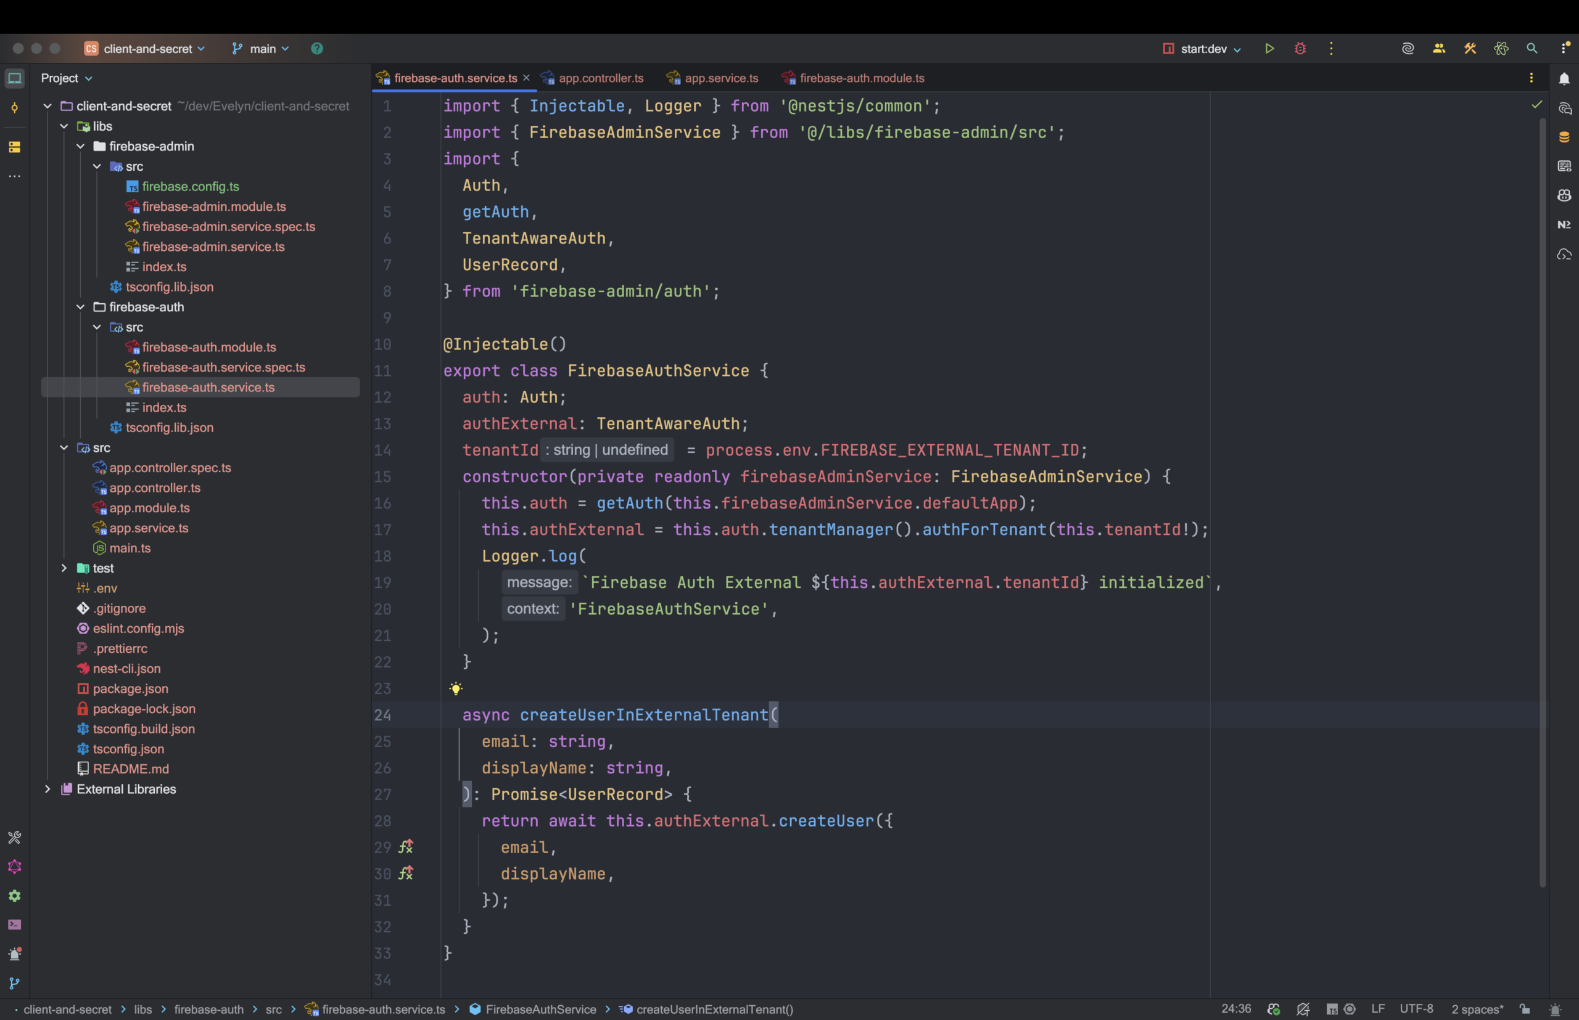1579x1020 pixels.
Task: Open the Notifications bell panel
Action: point(1564,79)
